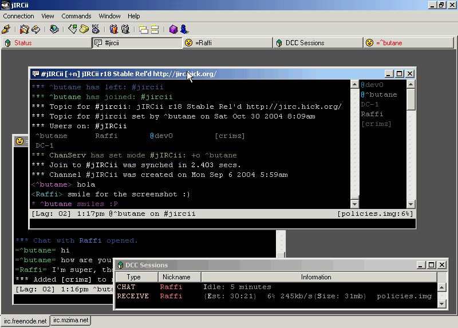Click the DCC gear toolbar icon
Image resolution: width=458 pixels, height=328 pixels.
coord(96,29)
